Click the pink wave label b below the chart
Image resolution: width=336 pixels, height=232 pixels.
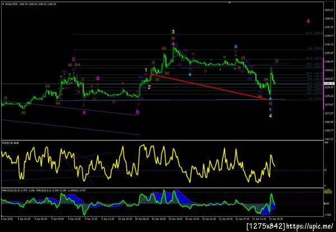(x=138, y=112)
